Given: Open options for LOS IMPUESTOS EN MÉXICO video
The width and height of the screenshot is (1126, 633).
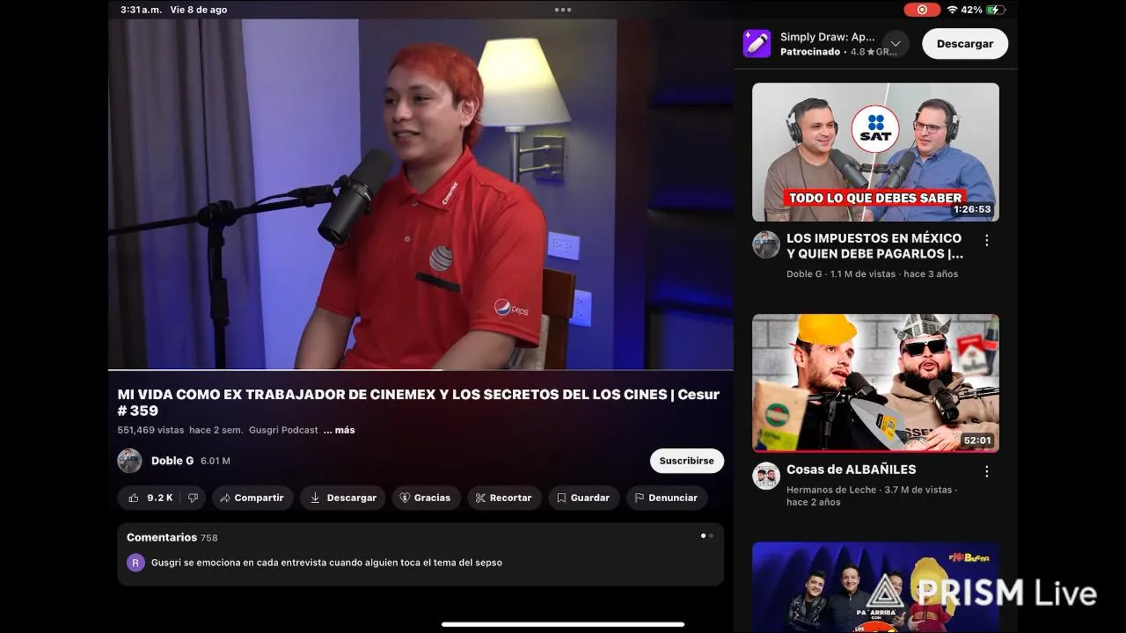Looking at the screenshot, I should click(x=987, y=240).
